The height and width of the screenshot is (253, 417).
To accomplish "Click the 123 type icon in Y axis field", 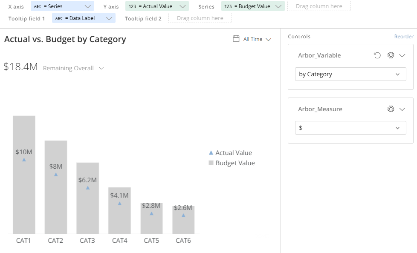I will click(133, 6).
